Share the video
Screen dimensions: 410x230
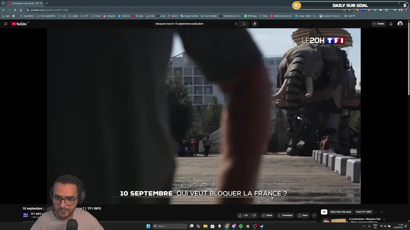coord(267,215)
